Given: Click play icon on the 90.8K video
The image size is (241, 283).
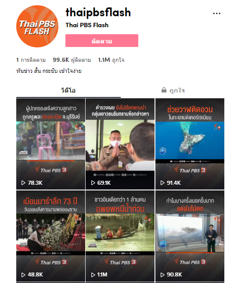Looking at the screenshot, I should pos(162,275).
